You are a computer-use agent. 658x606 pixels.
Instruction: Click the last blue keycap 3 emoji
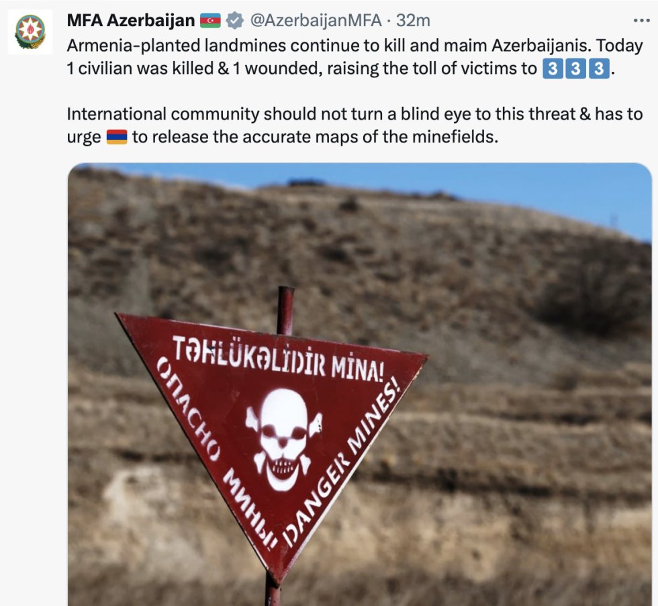(599, 69)
